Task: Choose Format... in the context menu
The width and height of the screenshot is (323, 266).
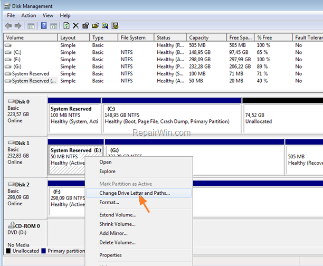Action: (x=139, y=202)
